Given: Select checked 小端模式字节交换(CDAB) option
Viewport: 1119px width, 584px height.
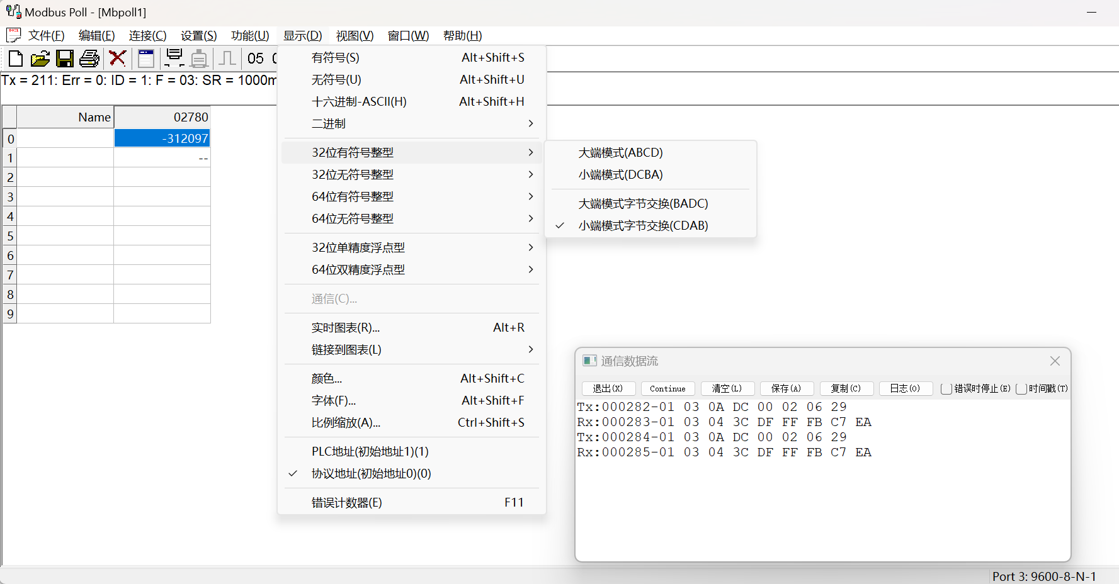Looking at the screenshot, I should [650, 225].
